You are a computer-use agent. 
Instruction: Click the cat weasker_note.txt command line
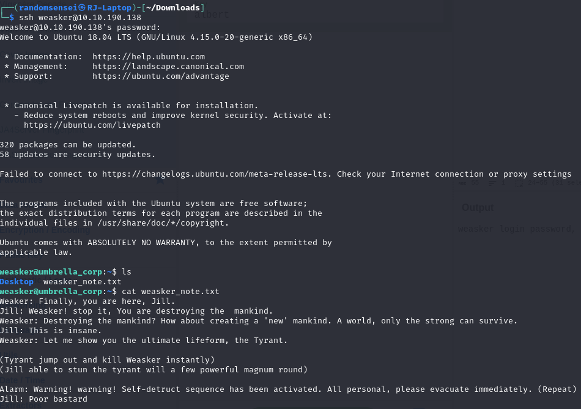171,292
